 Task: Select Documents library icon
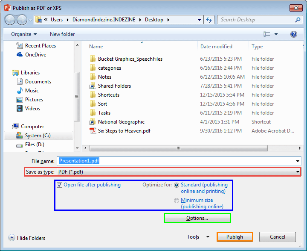pos(20,82)
